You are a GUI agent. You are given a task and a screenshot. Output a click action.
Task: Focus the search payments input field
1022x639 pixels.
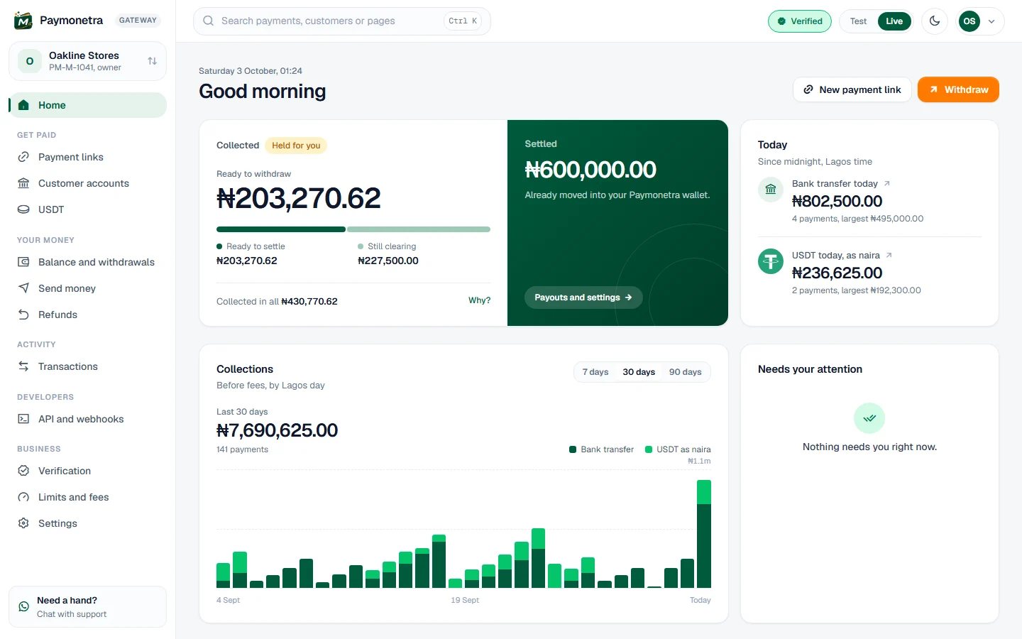click(x=342, y=21)
